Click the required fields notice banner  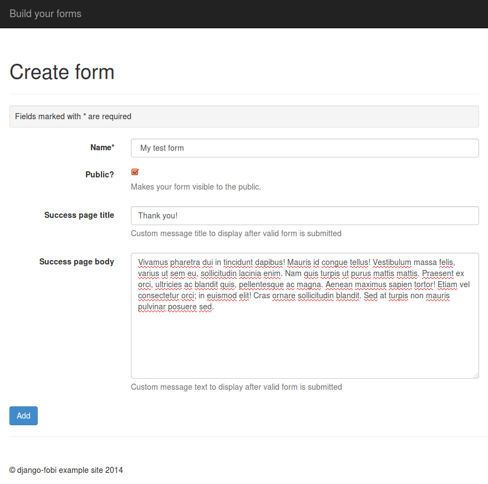pyautogui.click(x=244, y=116)
